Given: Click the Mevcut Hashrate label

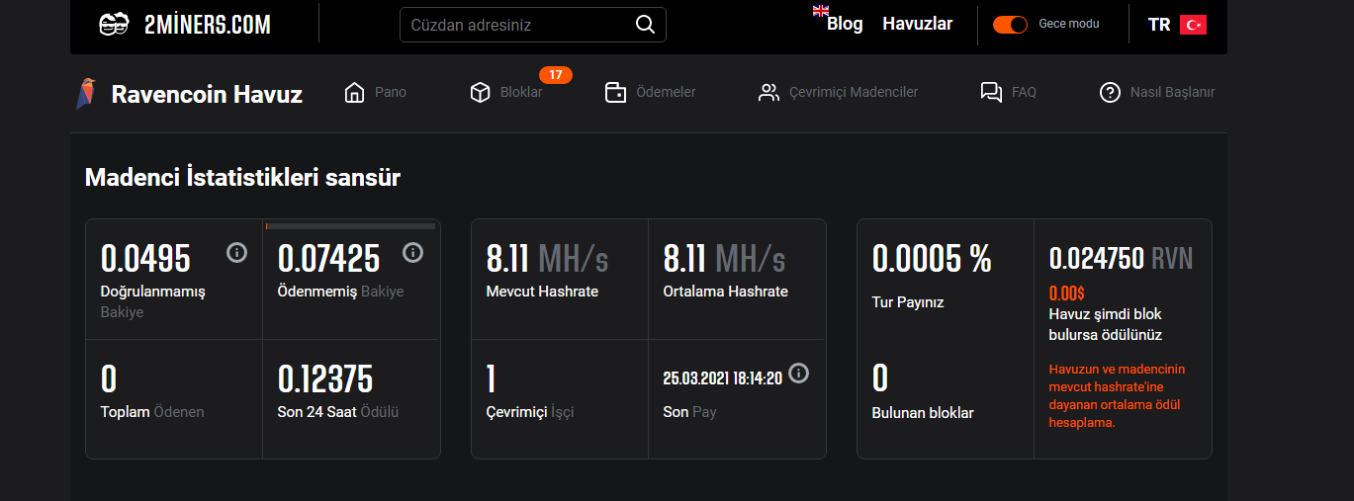Looking at the screenshot, I should pyautogui.click(x=542, y=292).
